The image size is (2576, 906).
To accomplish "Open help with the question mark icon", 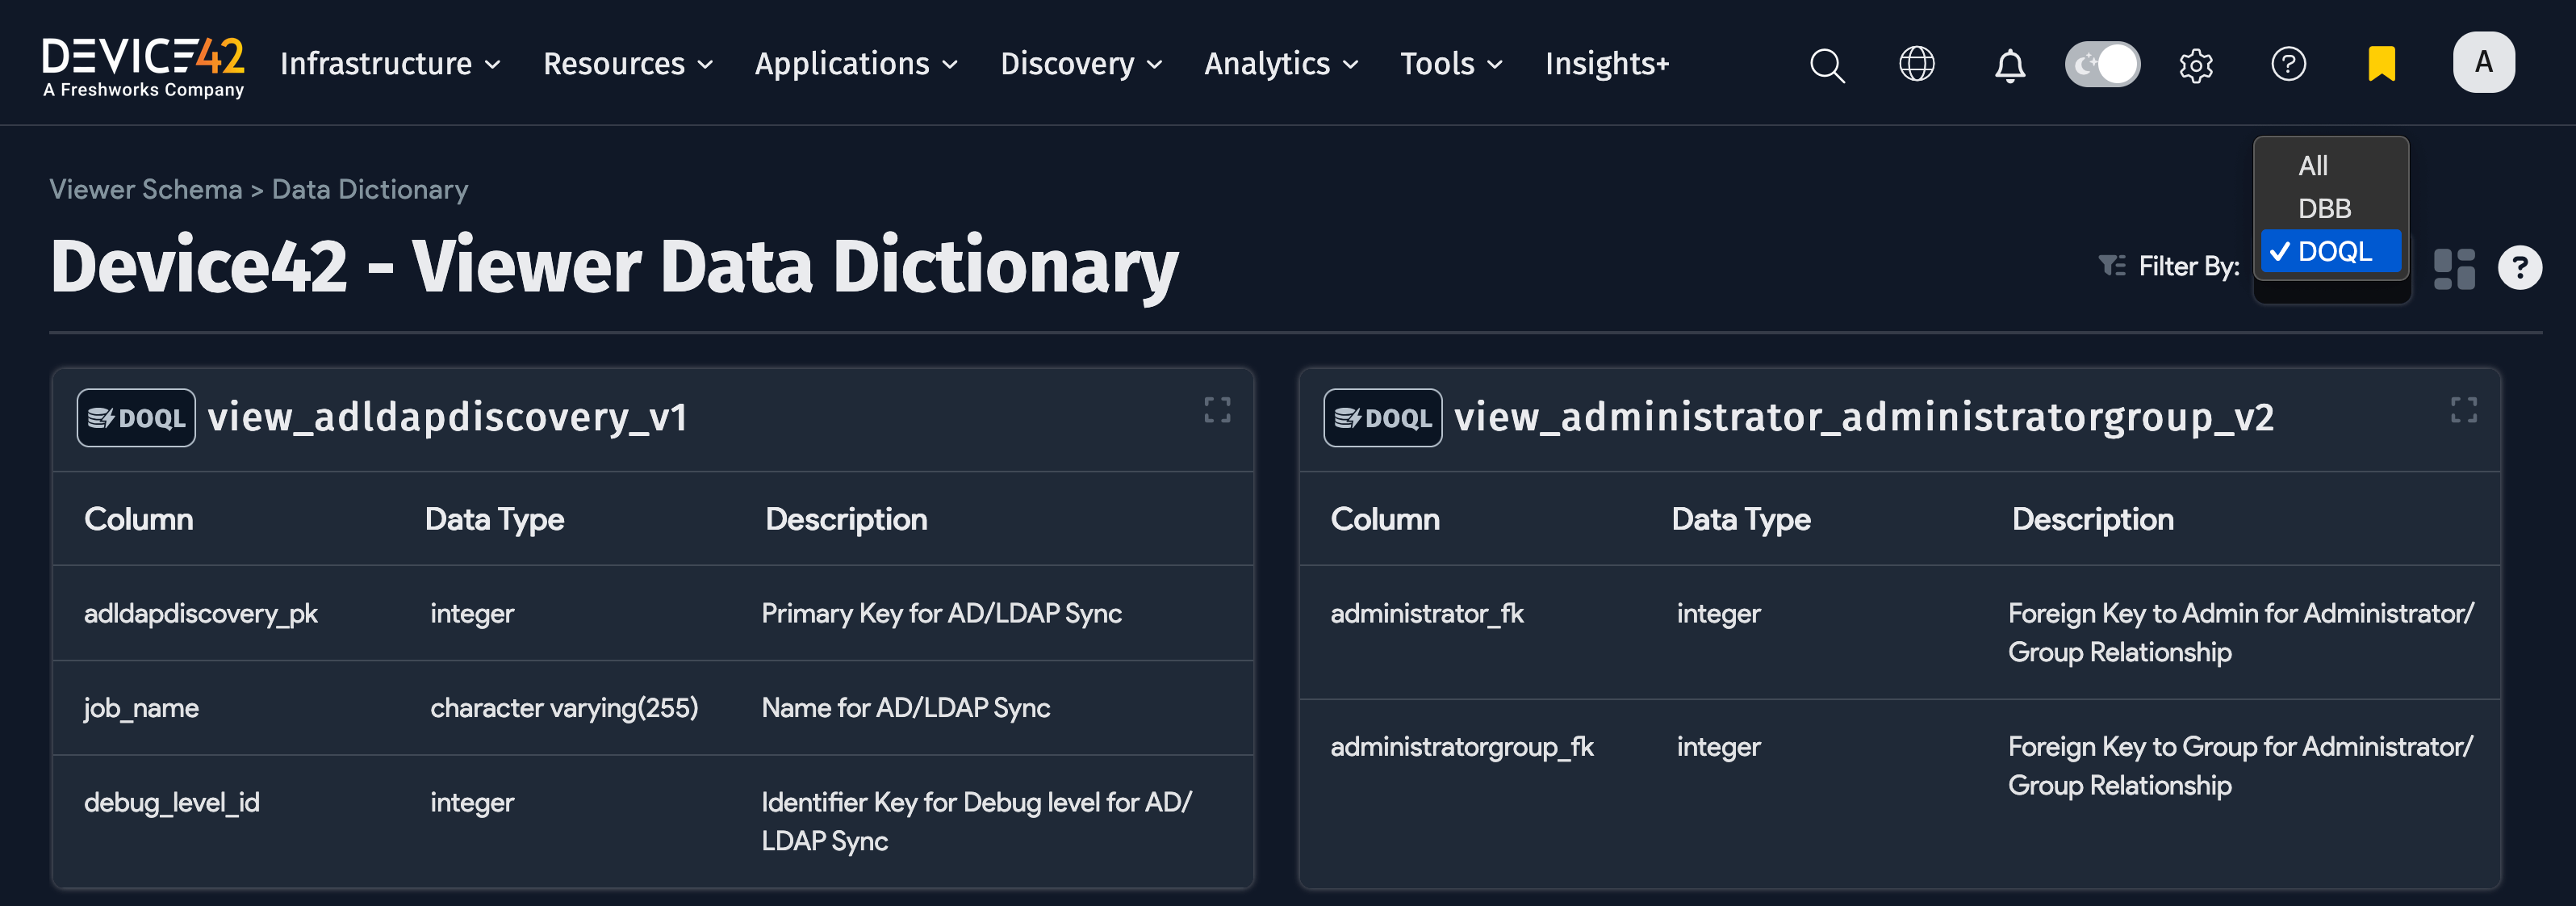I will tap(2289, 64).
